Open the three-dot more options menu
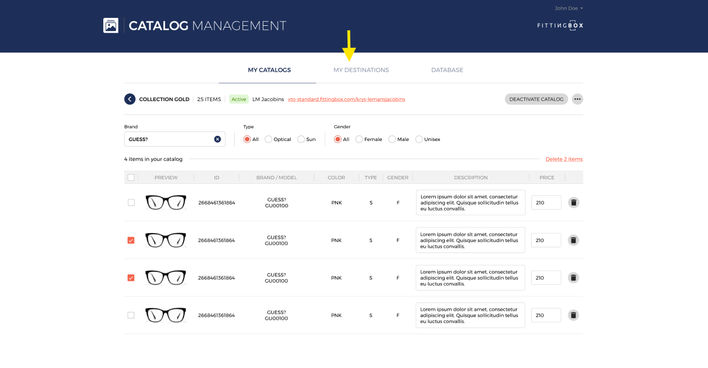 point(577,99)
